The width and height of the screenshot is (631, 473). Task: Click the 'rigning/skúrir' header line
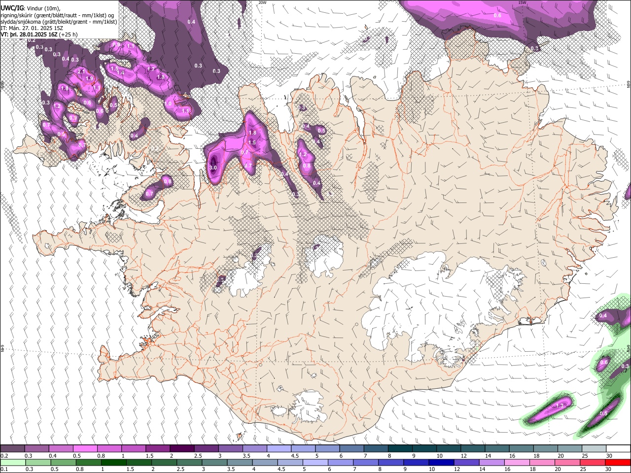(57, 15)
